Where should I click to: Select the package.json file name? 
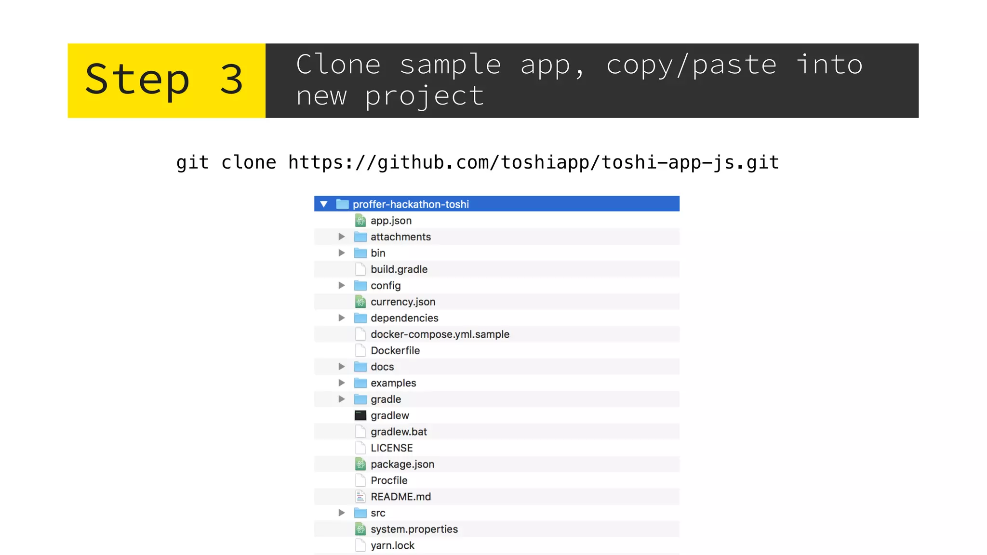(x=402, y=465)
